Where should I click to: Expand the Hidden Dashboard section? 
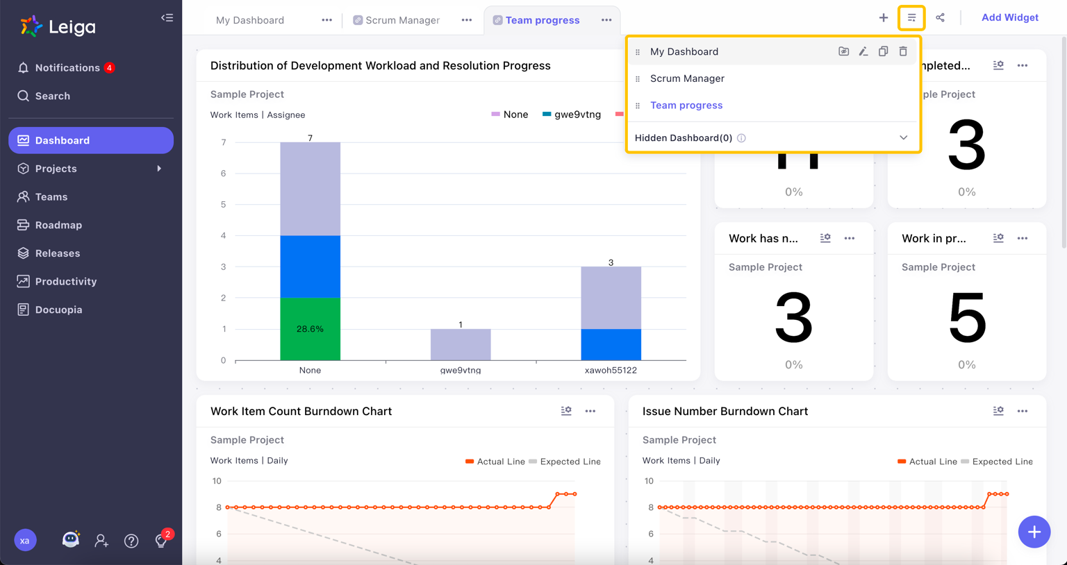click(x=903, y=137)
